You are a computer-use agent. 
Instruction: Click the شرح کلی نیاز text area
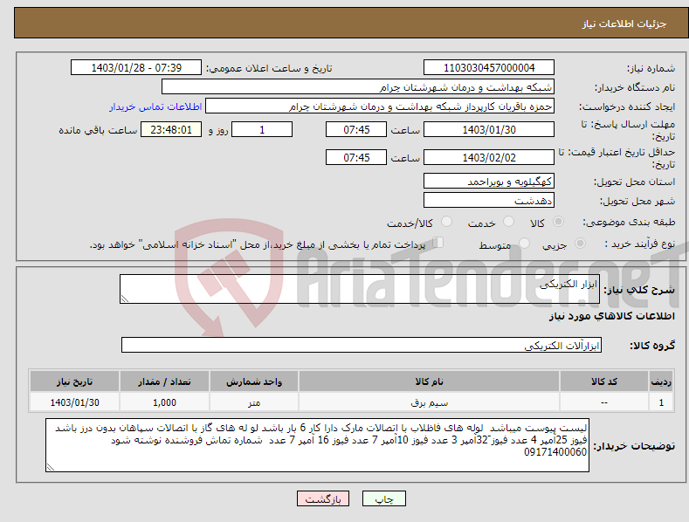[x=360, y=289]
